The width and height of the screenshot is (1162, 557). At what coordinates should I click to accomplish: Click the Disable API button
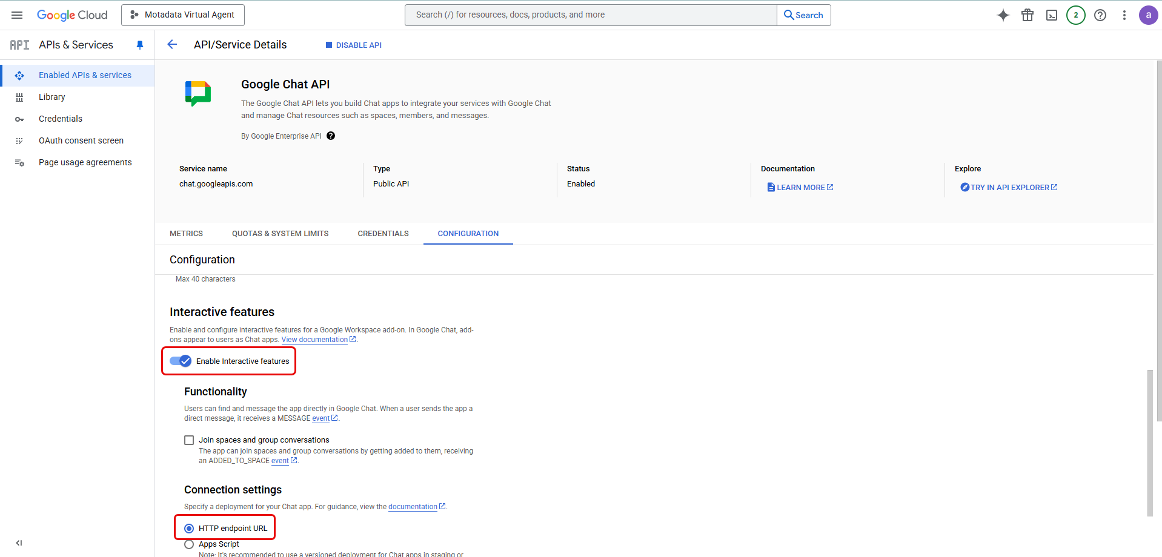pos(353,44)
